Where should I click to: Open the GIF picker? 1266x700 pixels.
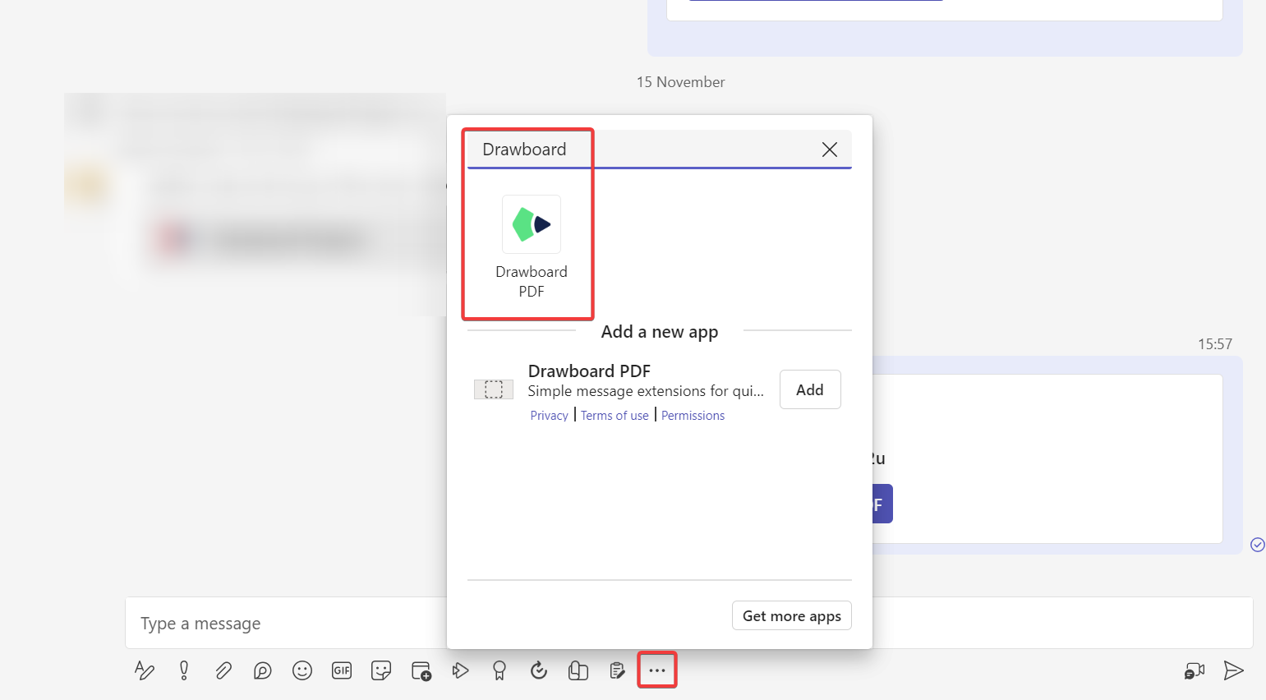click(x=342, y=670)
